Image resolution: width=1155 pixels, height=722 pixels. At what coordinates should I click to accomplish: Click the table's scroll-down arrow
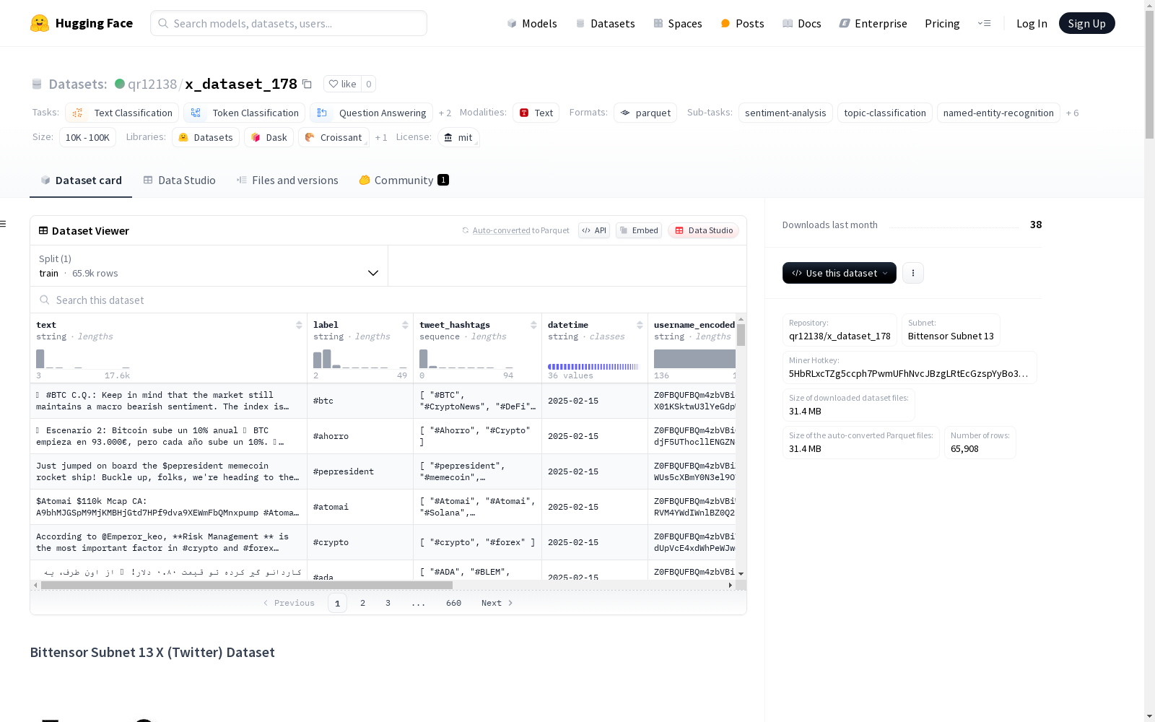point(741,574)
